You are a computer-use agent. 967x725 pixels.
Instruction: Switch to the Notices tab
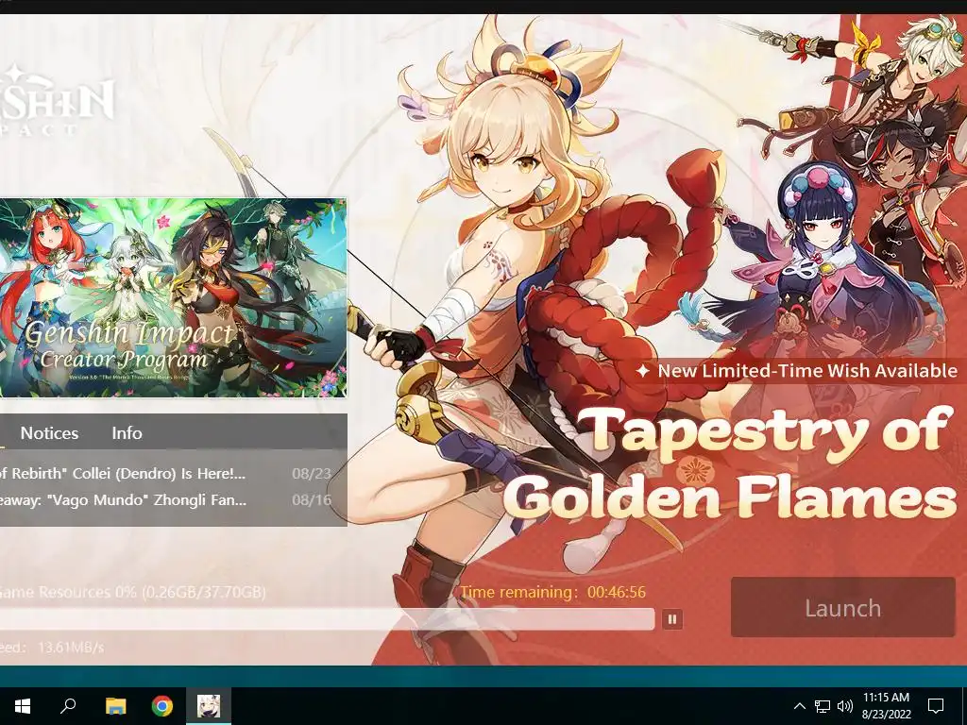(49, 432)
